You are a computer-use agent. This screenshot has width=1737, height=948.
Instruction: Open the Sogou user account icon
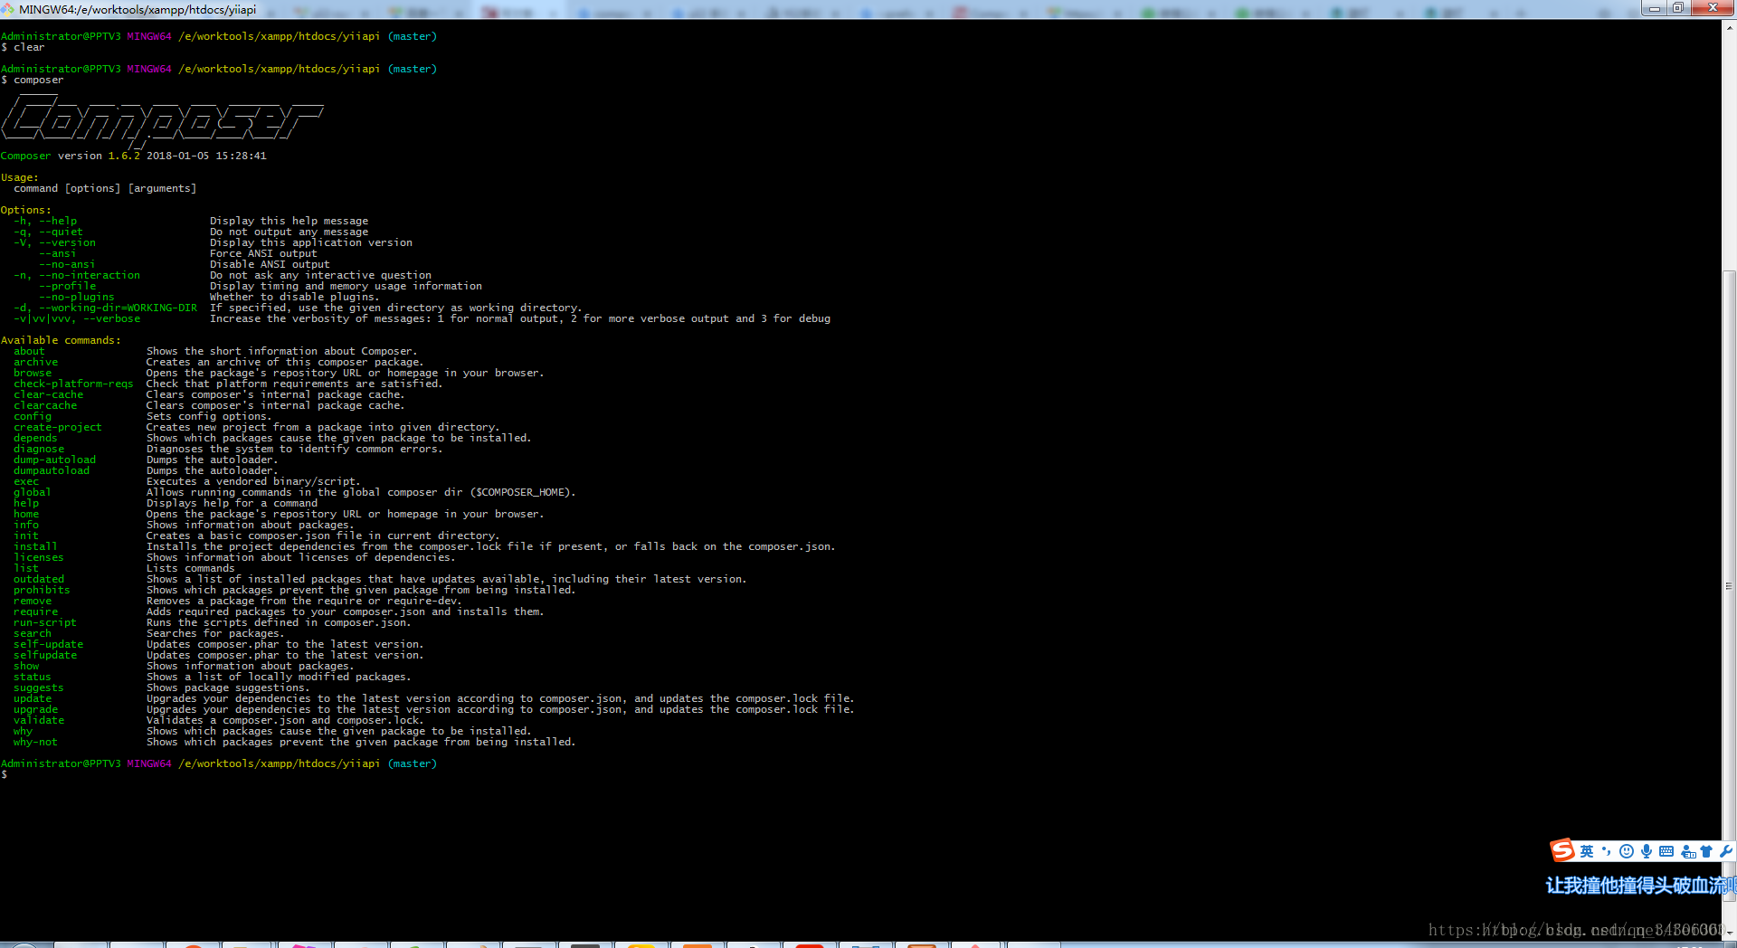(x=1688, y=851)
